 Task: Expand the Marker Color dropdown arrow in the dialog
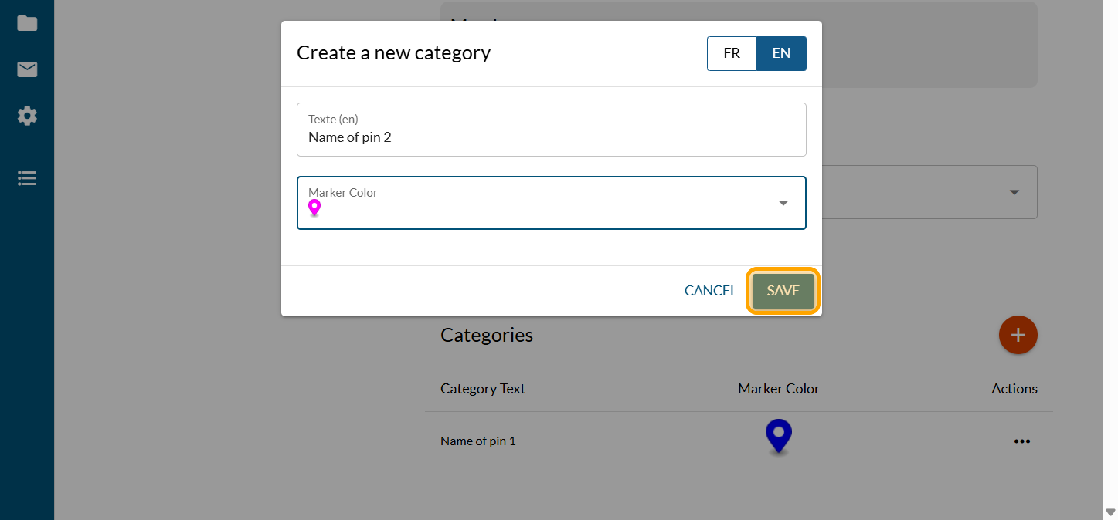pyautogui.click(x=783, y=203)
